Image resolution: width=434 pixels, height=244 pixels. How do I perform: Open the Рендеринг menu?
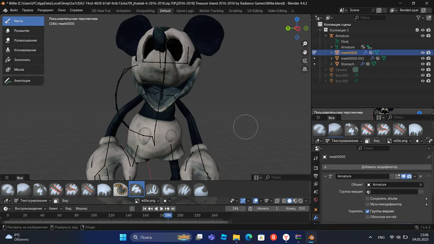(x=45, y=10)
